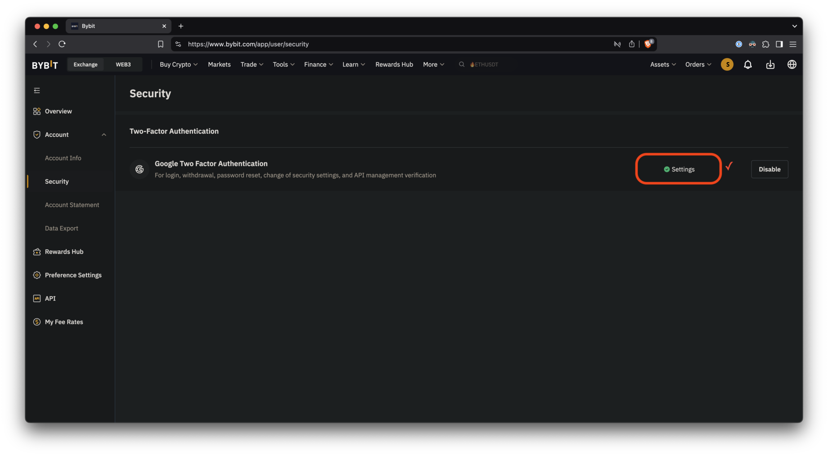Open the user profile avatar
This screenshot has width=828, height=456.
pos(727,64)
